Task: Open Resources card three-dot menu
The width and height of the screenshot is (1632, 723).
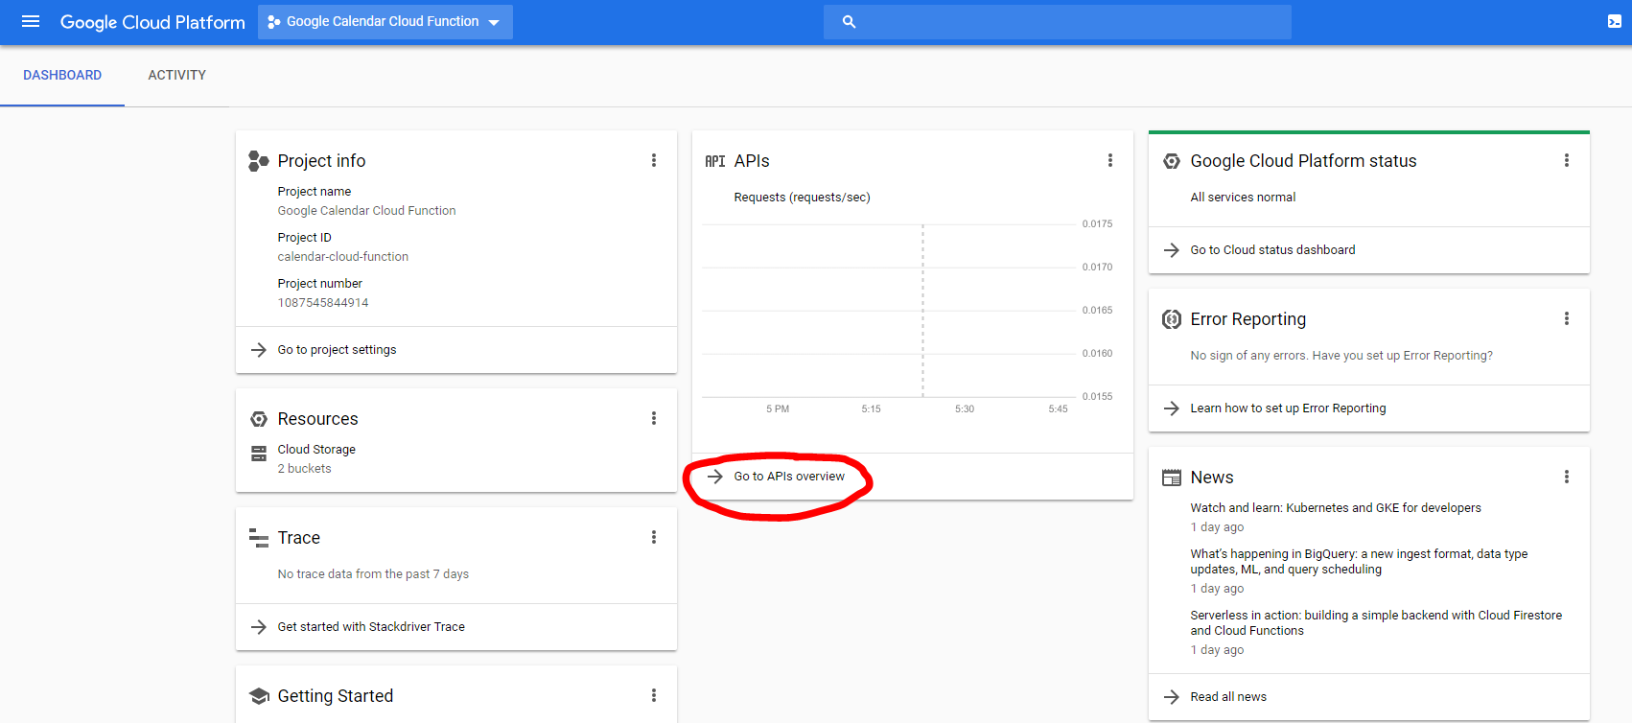Action: tap(654, 418)
